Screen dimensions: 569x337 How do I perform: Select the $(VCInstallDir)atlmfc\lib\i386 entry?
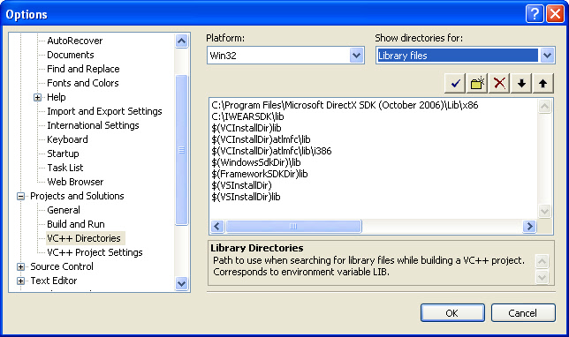[271, 151]
